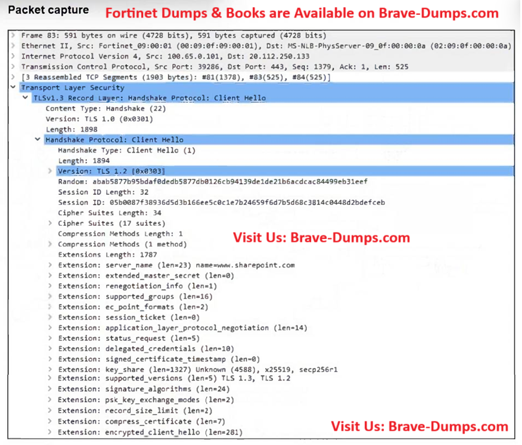Expand the Frame 83 row
This screenshot has height=445, width=522.
coord(14,36)
